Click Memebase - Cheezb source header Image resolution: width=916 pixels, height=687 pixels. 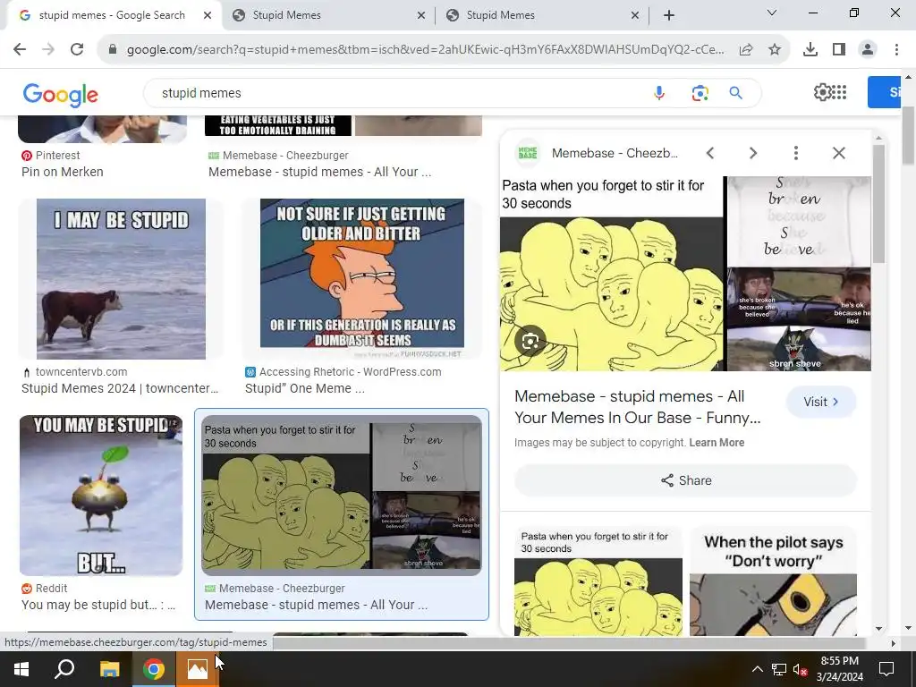(x=615, y=153)
